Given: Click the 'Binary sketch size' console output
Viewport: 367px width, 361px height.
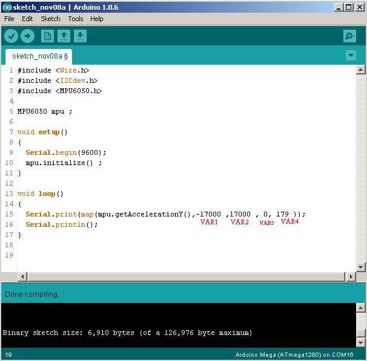Looking at the screenshot, I should (127, 333).
